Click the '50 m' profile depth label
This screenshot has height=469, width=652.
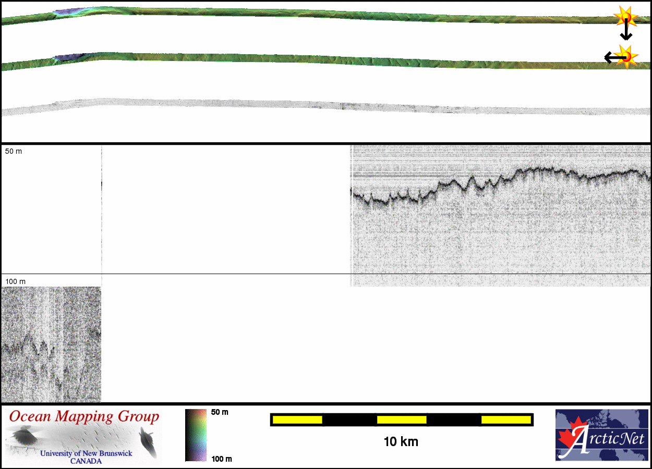(14, 151)
